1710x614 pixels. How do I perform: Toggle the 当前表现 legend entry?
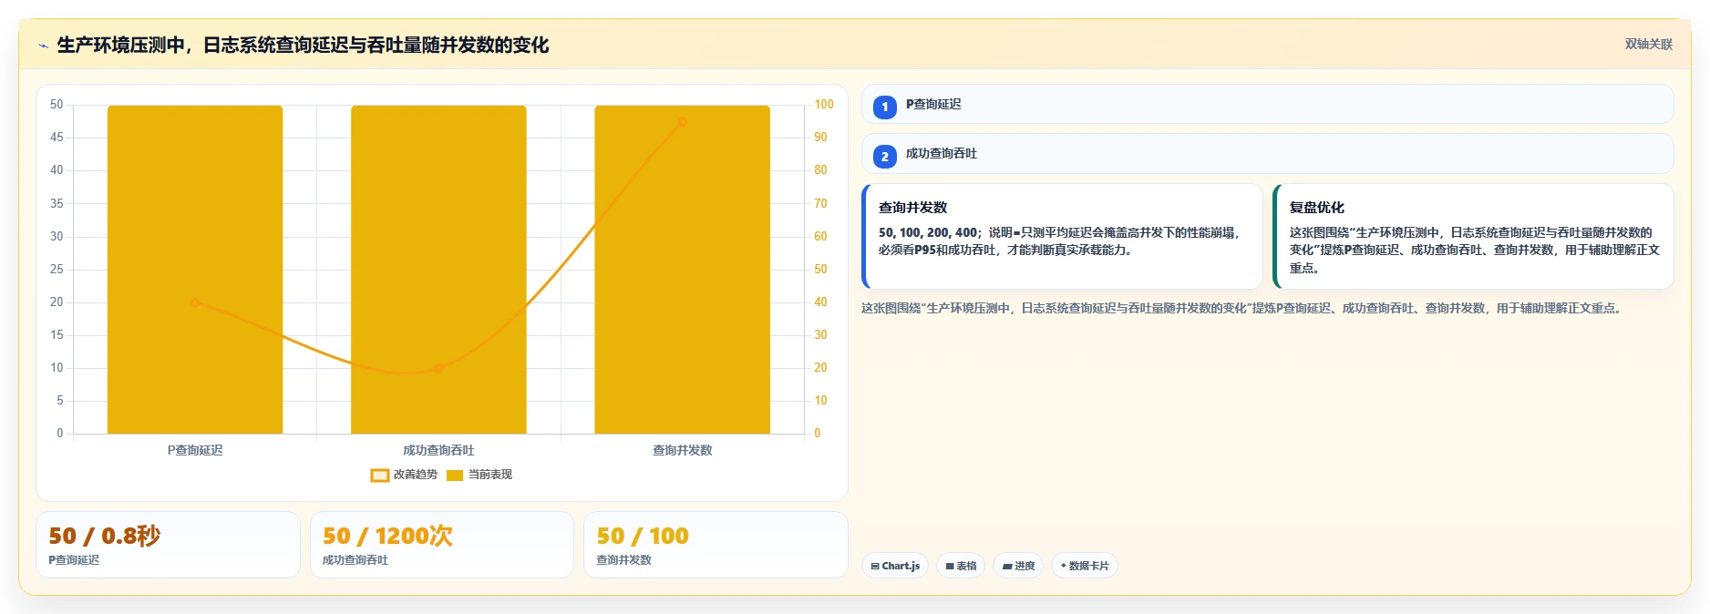point(479,475)
